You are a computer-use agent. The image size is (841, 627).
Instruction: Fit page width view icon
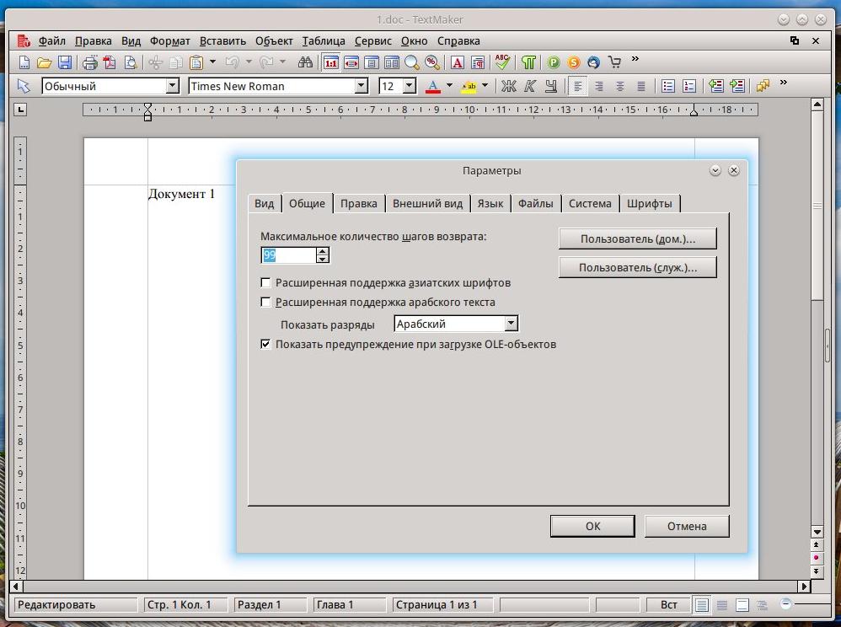351,62
